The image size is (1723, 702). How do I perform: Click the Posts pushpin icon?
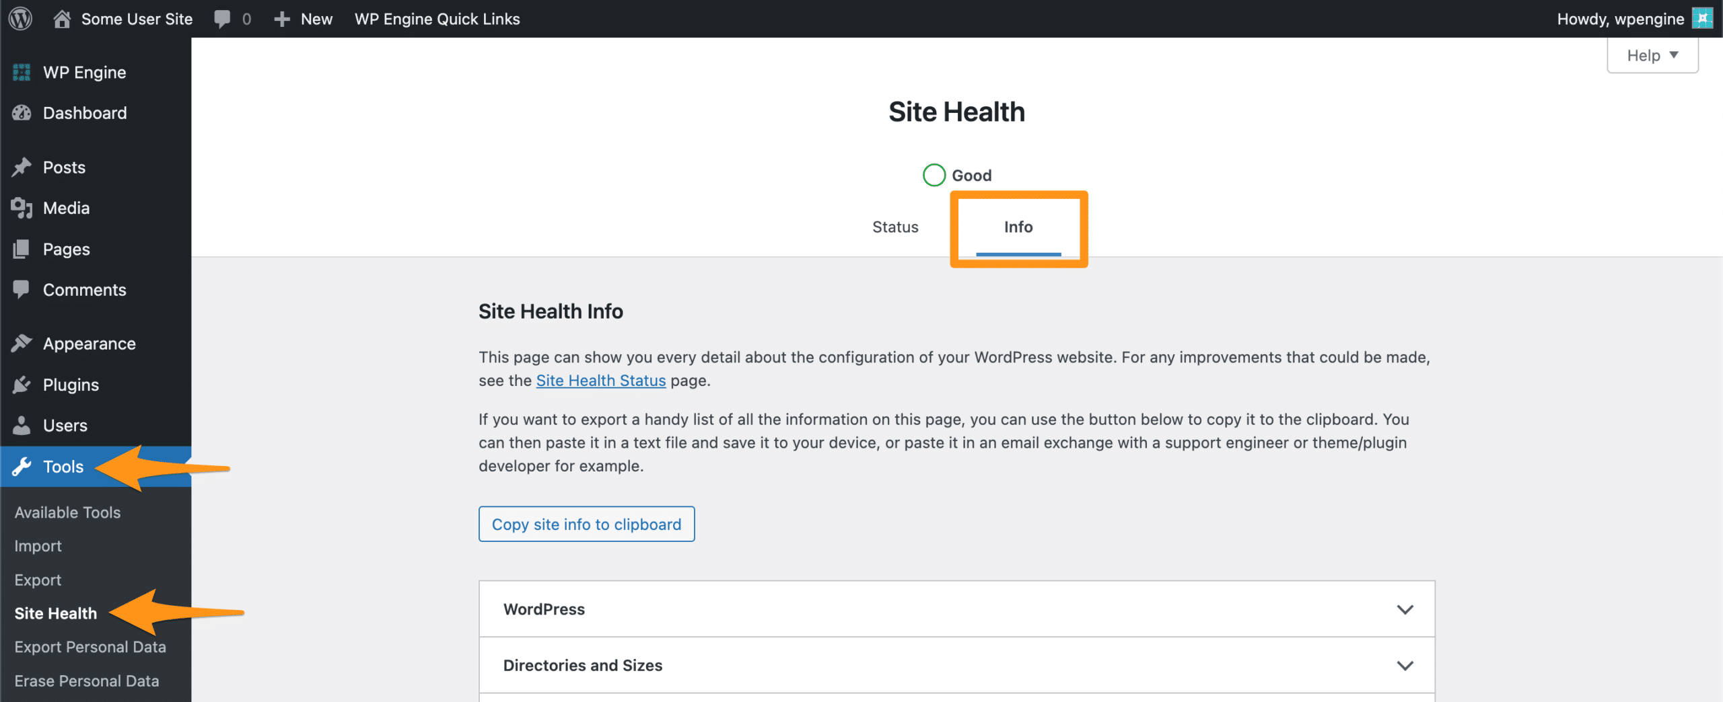(22, 167)
